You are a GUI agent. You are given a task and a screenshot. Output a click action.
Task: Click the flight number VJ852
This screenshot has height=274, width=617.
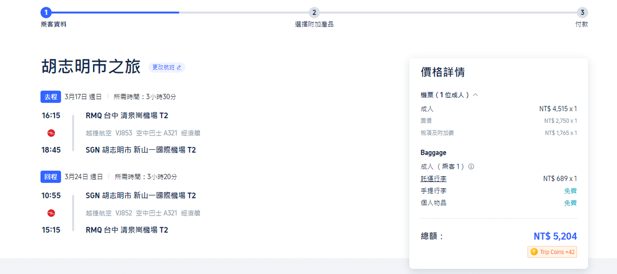coord(124,213)
